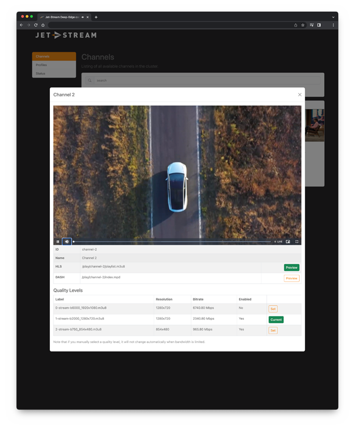Screen dimensions: 350x425
Task: Set quality to 0-stream-b6000 level
Action: point(273,309)
